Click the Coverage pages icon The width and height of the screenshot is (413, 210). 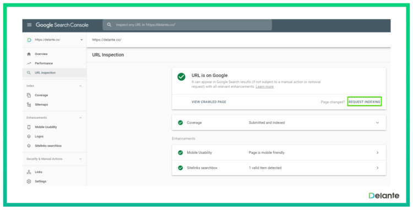tap(29, 95)
